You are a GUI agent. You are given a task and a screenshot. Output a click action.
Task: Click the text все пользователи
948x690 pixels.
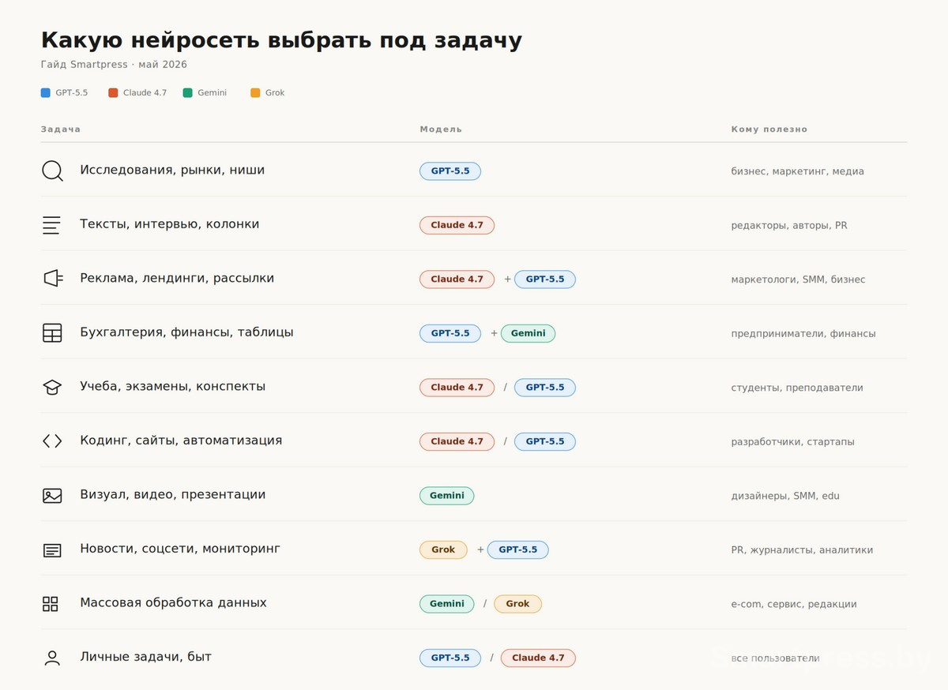click(775, 658)
